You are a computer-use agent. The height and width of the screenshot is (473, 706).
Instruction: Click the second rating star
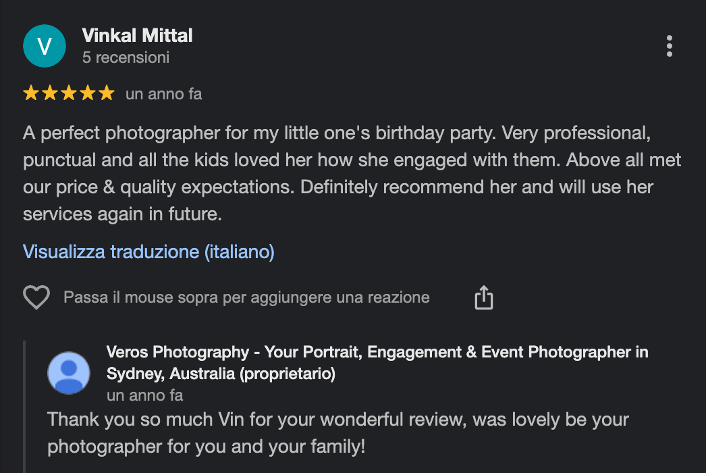click(x=50, y=94)
